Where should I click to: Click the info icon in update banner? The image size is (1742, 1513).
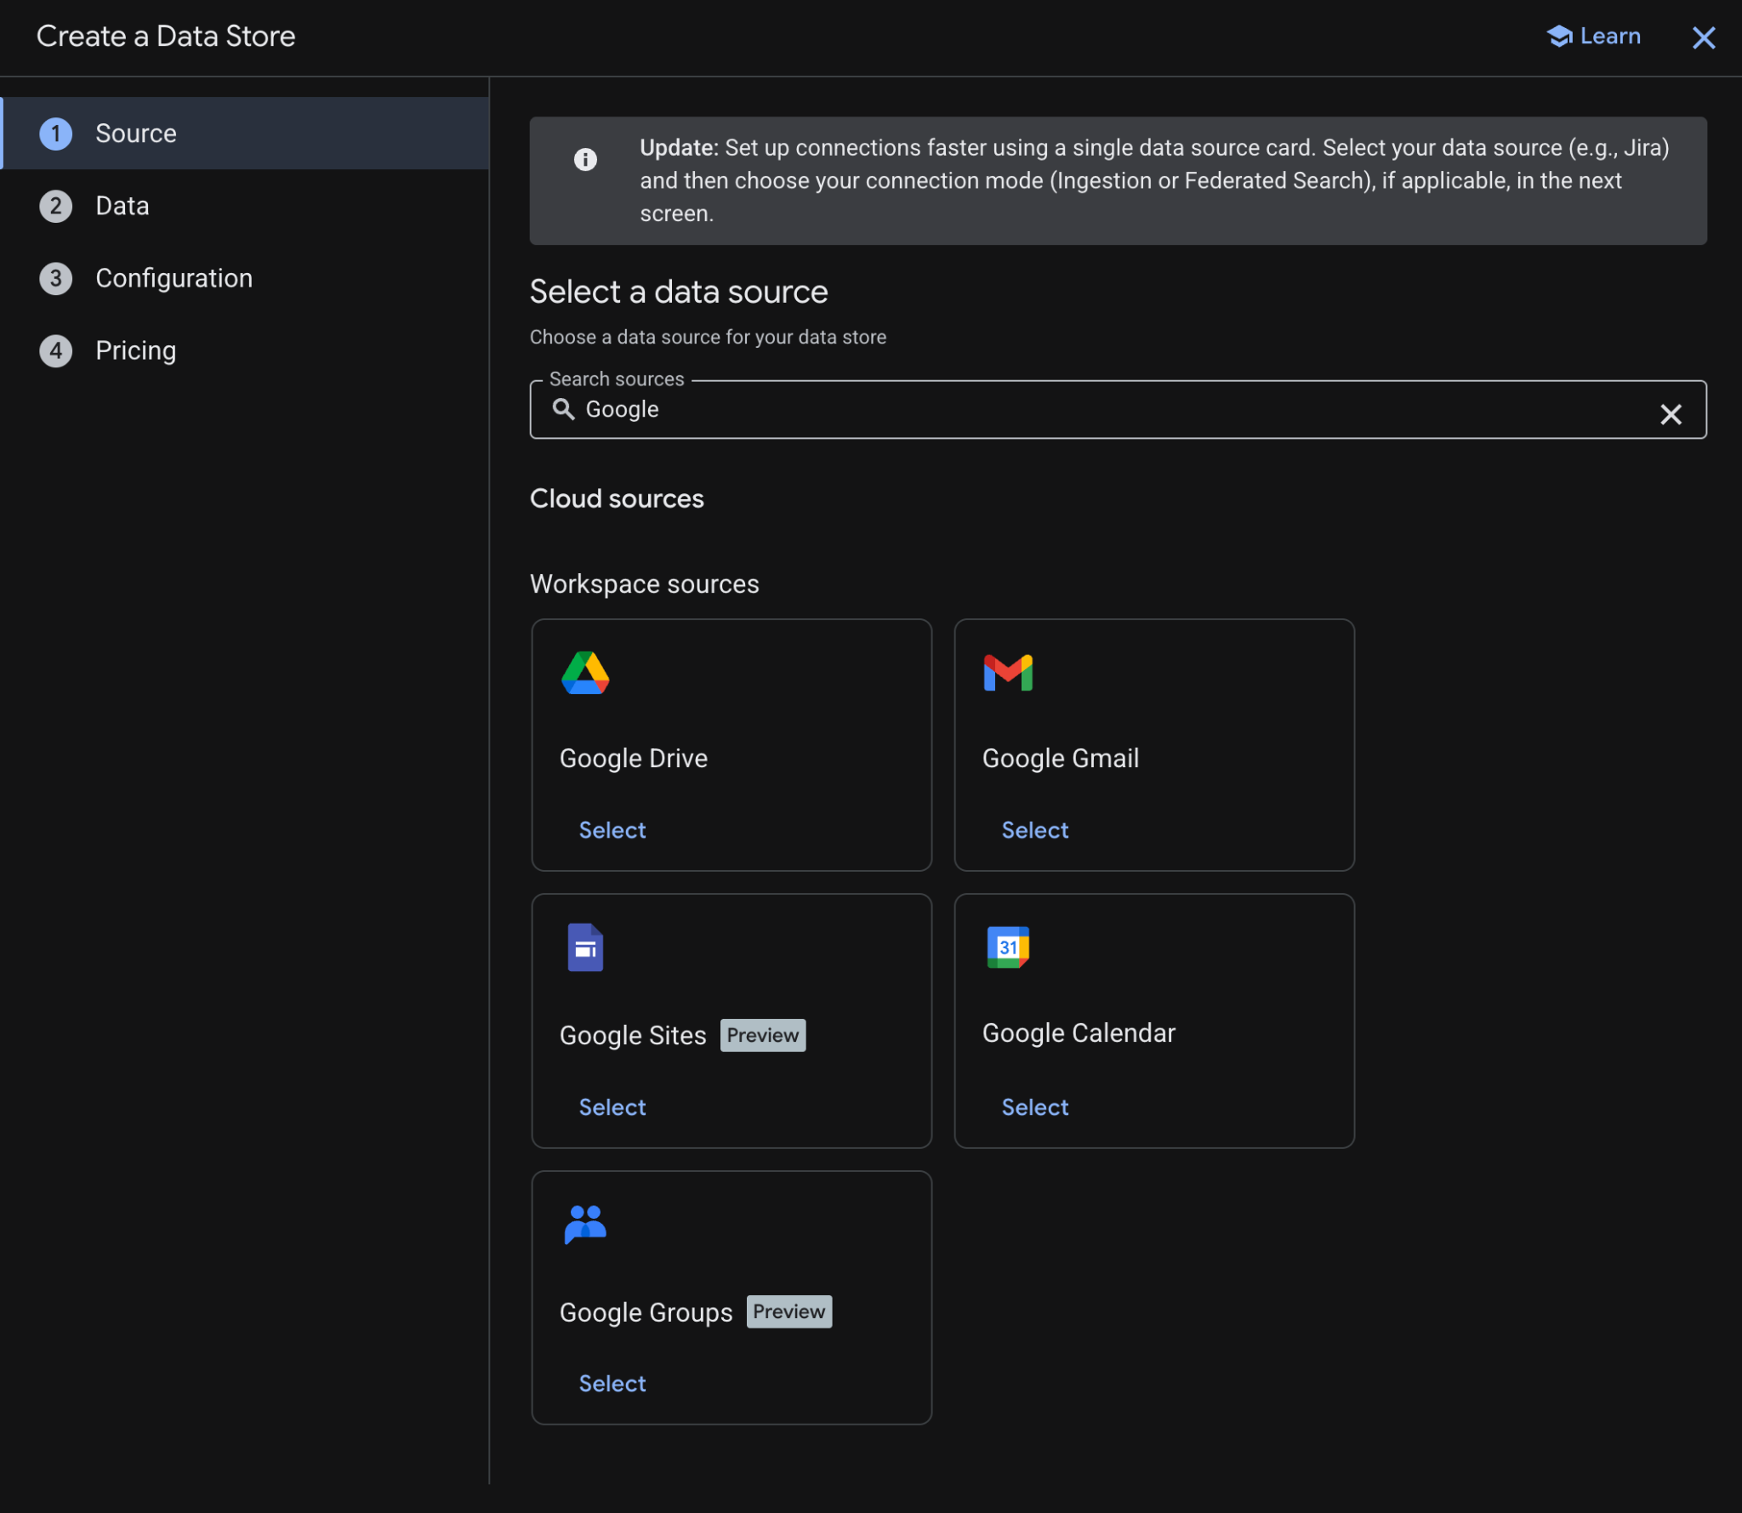pyautogui.click(x=585, y=159)
